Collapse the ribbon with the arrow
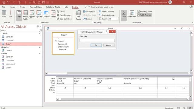Viewport: 194px width, 109px height. coord(192,23)
